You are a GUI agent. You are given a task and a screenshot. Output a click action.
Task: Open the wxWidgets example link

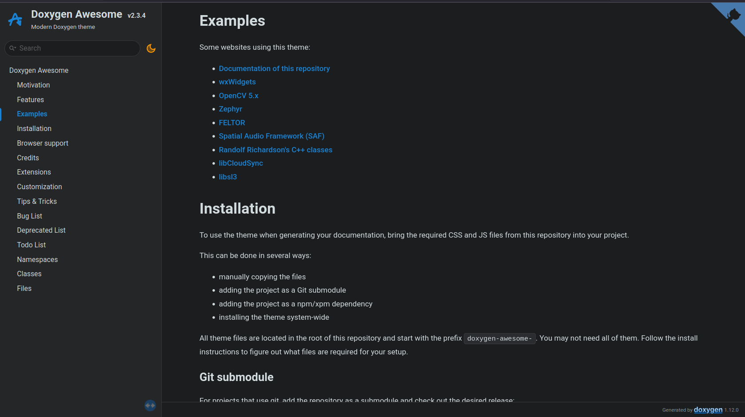(x=237, y=82)
